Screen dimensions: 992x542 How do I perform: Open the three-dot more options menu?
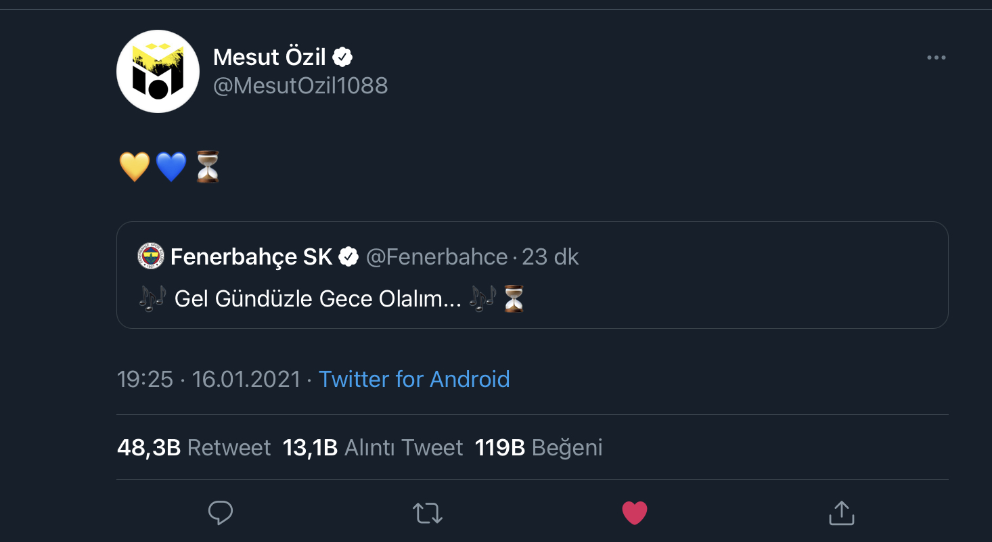(x=936, y=58)
